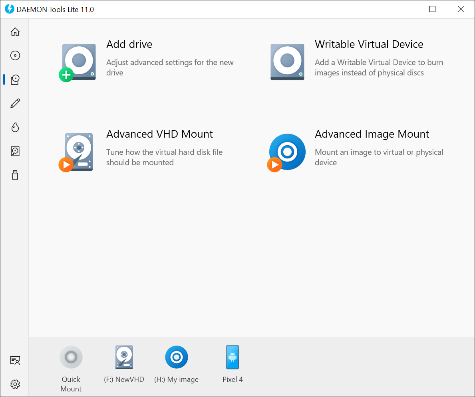Open Settings via the gear icon
This screenshot has width=475, height=397.
(x=15, y=384)
